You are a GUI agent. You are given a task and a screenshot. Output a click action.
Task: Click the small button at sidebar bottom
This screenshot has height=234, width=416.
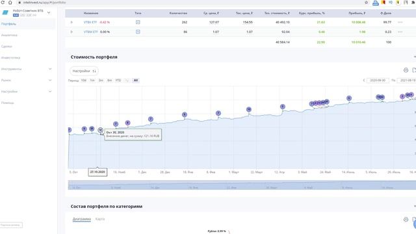(x=11, y=225)
